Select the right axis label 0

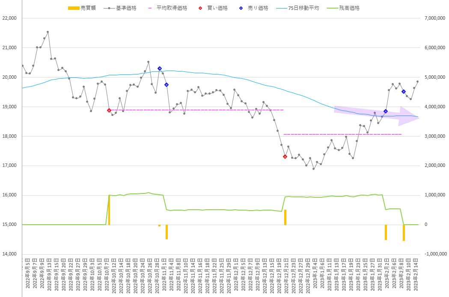(x=425, y=224)
